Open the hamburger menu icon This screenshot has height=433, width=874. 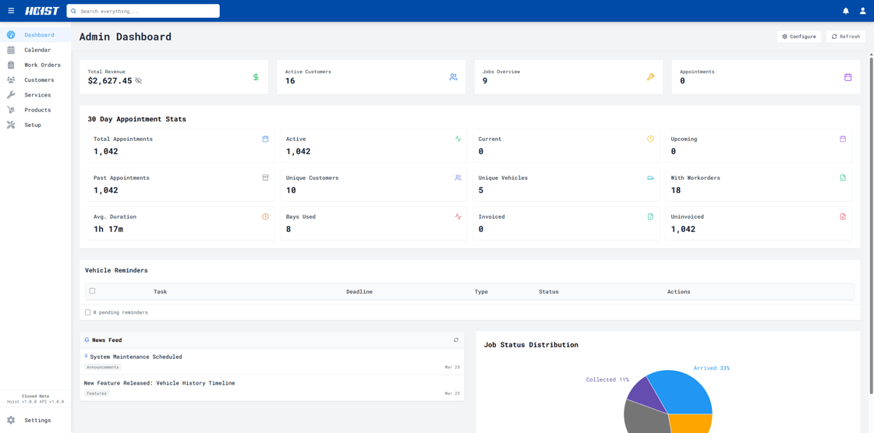[11, 11]
